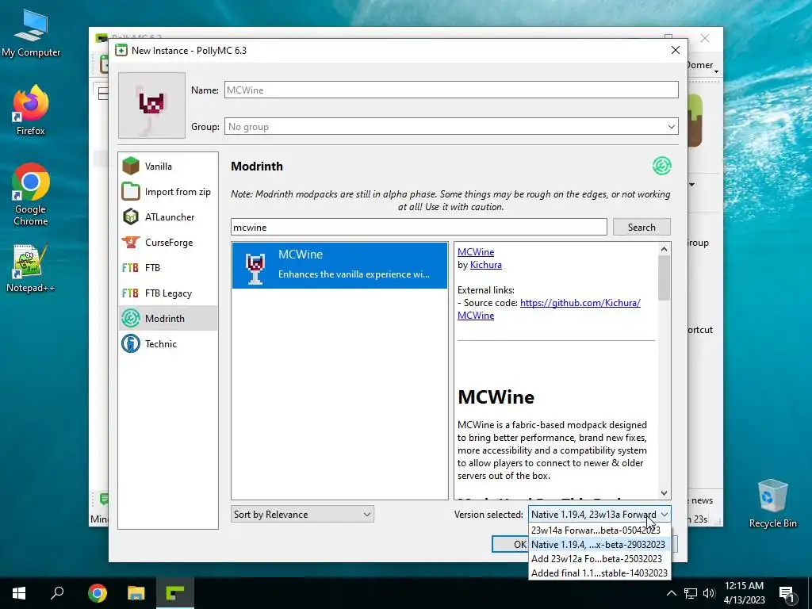812x609 pixels.
Task: Close the New Instance dialog
Action: pos(676,50)
